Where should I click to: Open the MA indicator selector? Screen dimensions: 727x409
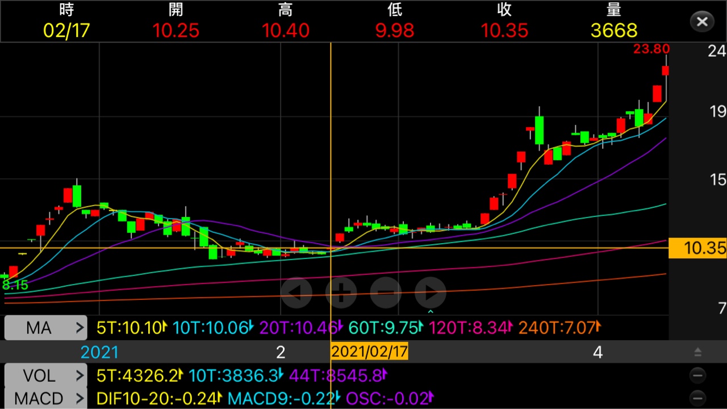tap(46, 328)
